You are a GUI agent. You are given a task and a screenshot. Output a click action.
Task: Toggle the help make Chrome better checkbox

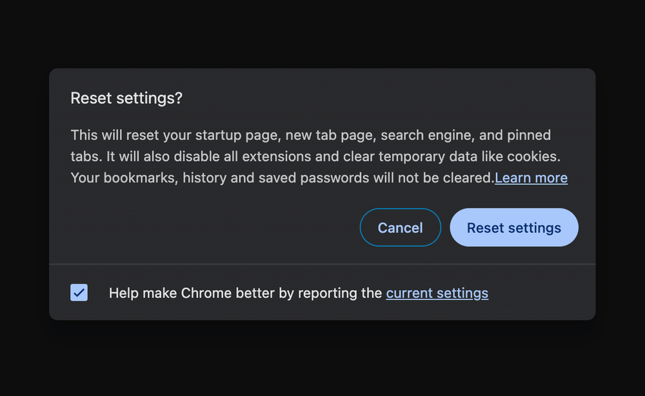pyautogui.click(x=78, y=292)
